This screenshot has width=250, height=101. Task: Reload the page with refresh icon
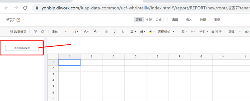[25, 8]
